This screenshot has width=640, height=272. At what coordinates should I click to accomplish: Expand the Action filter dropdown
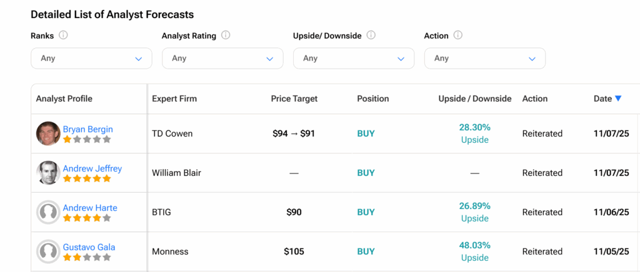(485, 59)
